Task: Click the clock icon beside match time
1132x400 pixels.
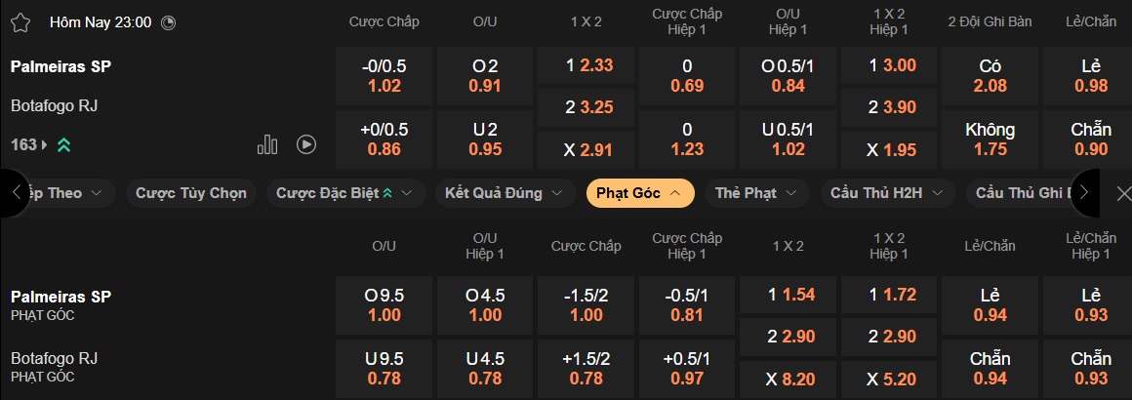Action: [168, 21]
